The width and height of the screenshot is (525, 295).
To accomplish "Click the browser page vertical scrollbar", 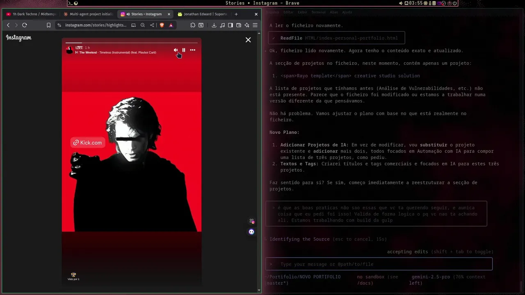I will coord(259,161).
